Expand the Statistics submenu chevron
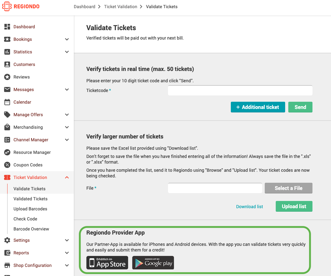The width and height of the screenshot is (331, 276). pyautogui.click(x=67, y=52)
